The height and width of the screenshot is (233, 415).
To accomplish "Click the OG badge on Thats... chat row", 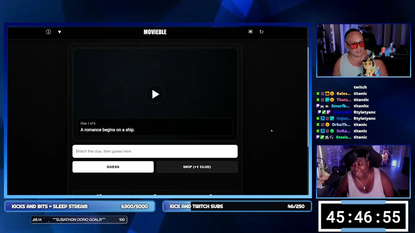I will coord(327,100).
